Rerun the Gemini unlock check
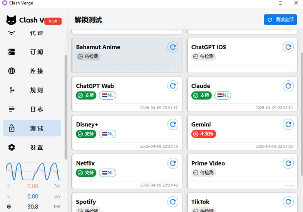Image resolution: width=303 pixels, height=212 pixels. (x=288, y=124)
